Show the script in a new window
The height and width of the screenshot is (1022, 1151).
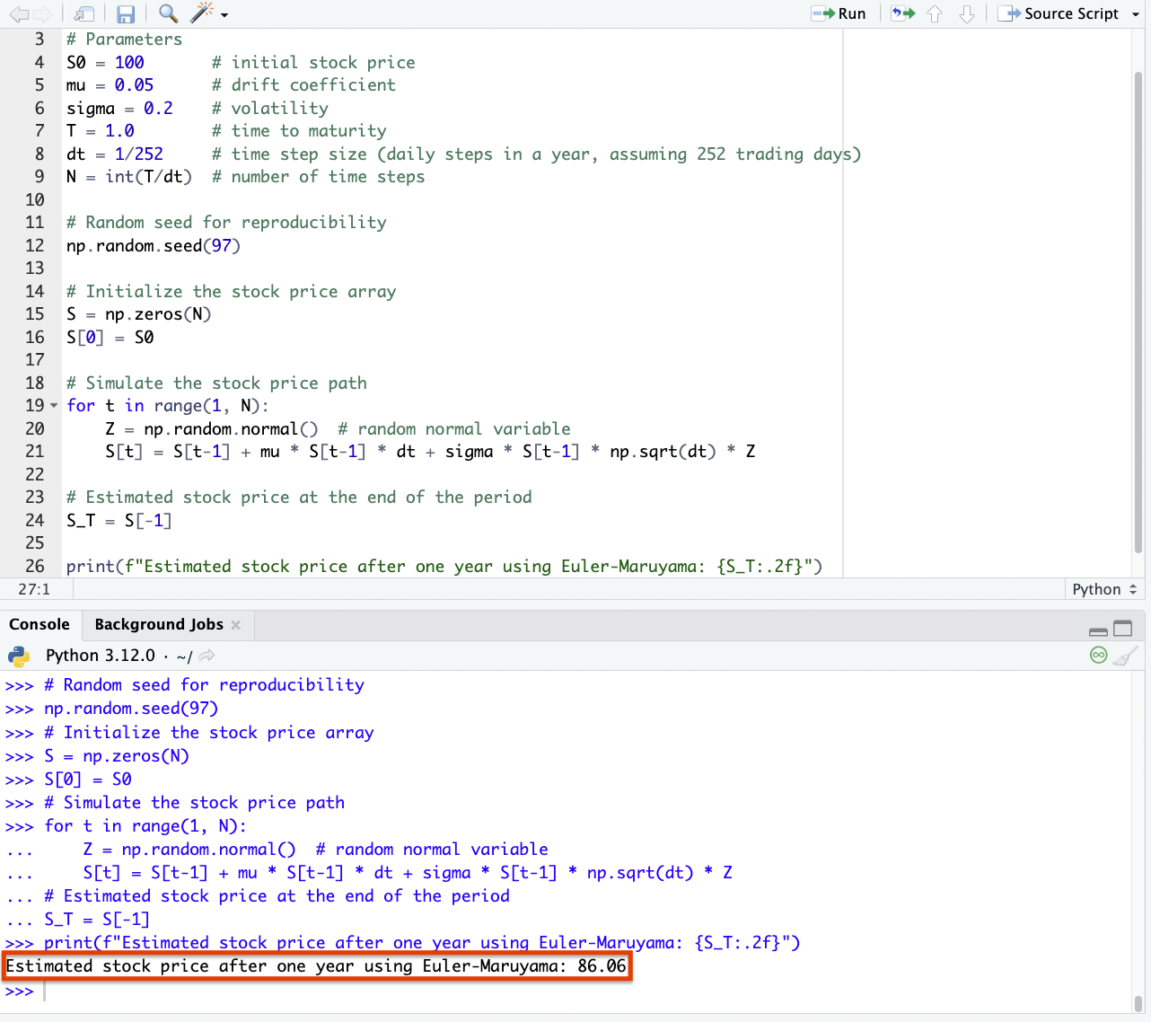(83, 13)
